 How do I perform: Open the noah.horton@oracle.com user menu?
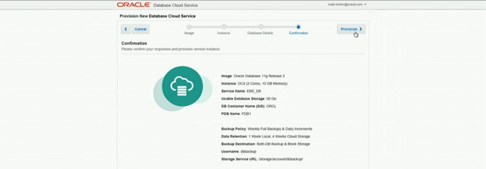coord(347,5)
